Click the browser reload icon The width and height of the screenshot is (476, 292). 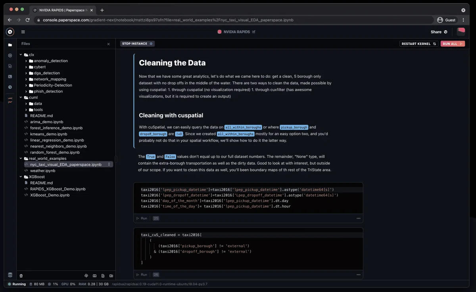pos(27,20)
